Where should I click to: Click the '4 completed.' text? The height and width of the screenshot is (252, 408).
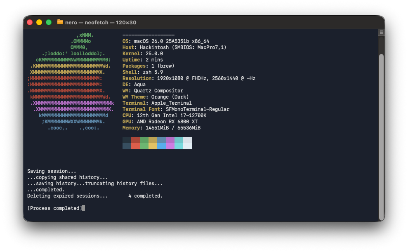[146, 196]
